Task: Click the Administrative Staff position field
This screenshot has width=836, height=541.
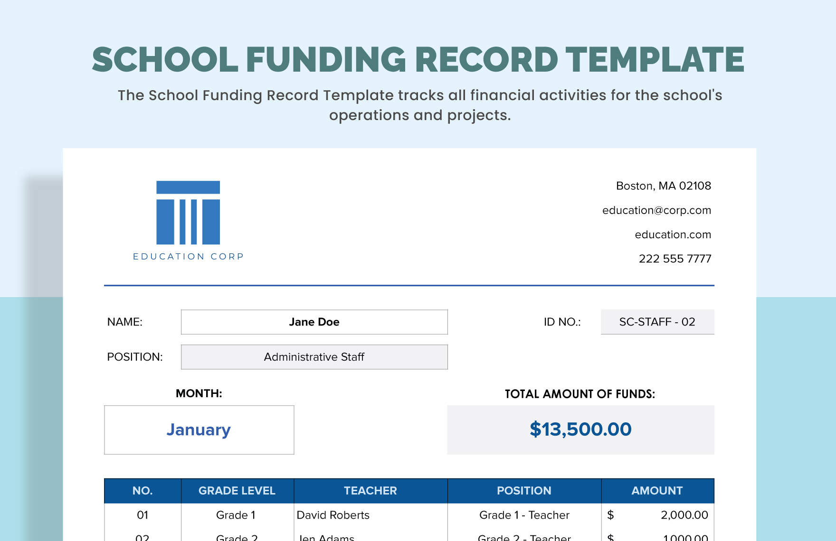Action: [x=314, y=357]
